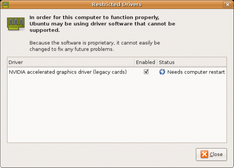The image size is (234, 168).
Task: Click the empty area of the driver list
Action: [117, 109]
